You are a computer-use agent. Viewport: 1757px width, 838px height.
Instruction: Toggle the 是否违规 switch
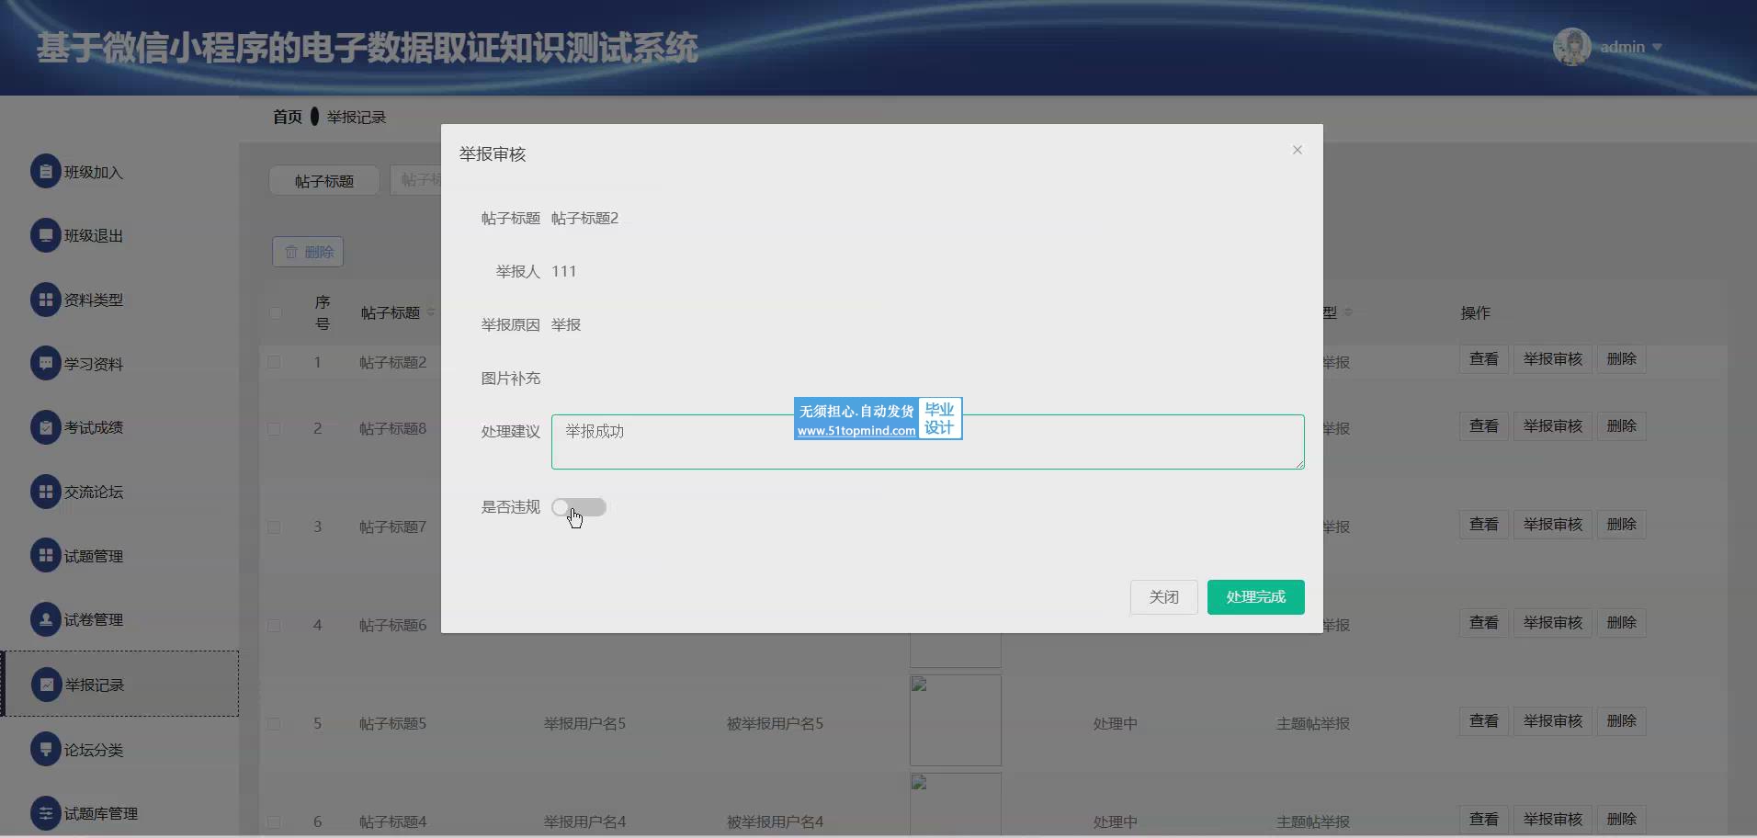[578, 507]
